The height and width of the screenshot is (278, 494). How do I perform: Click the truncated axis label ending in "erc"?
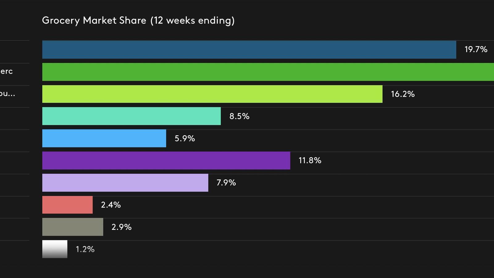(6, 71)
